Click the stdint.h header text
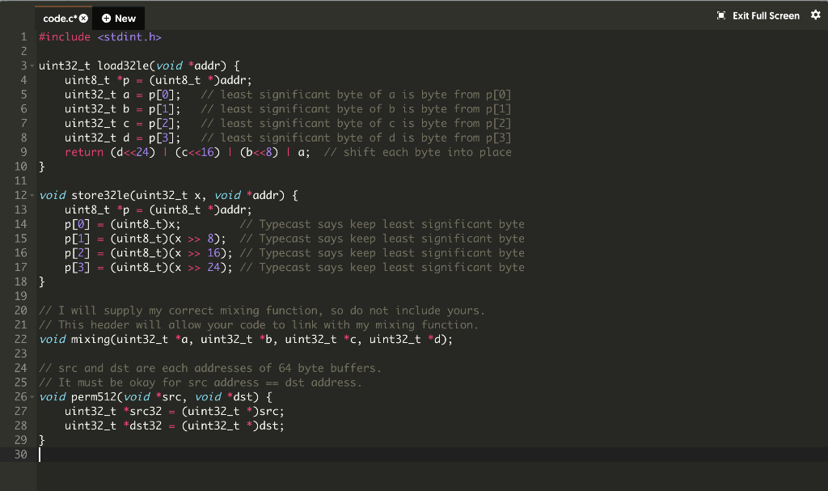 (x=129, y=36)
